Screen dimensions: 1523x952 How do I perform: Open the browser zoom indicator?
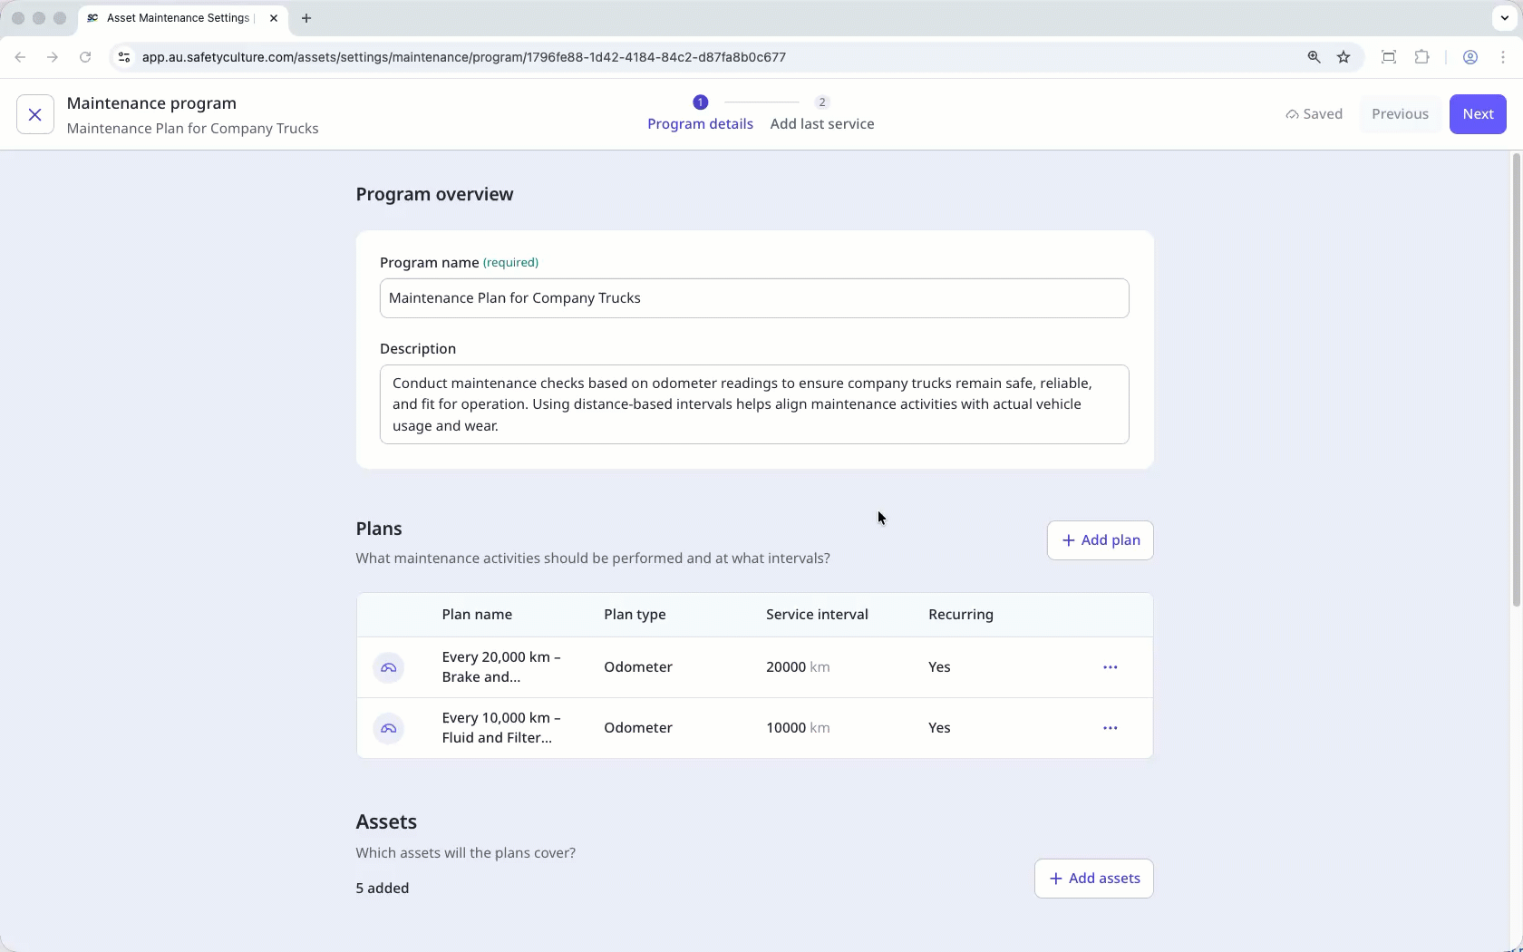click(1314, 57)
